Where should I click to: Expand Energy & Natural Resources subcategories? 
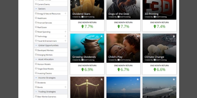tap(65, 13)
